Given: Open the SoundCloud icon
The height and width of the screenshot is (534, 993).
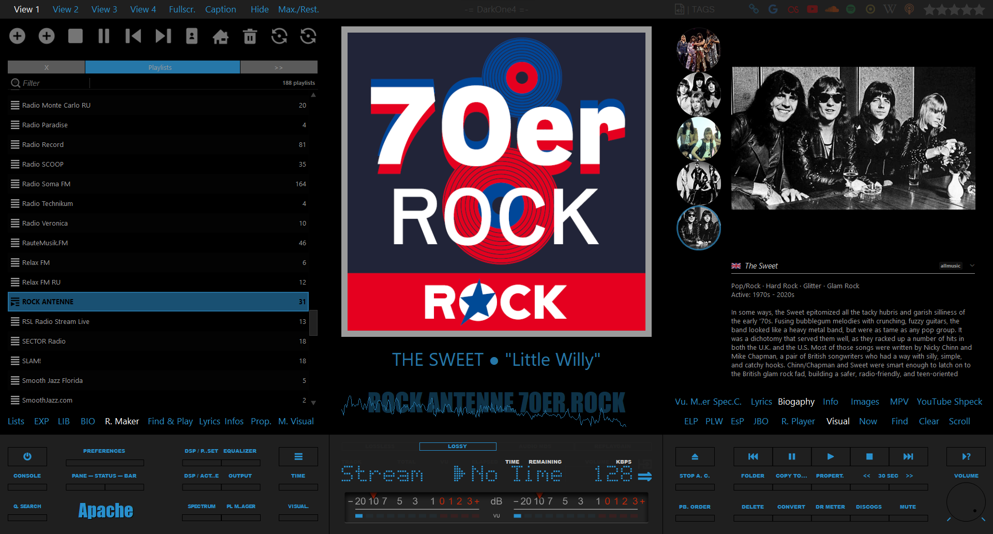Looking at the screenshot, I should click(x=832, y=9).
